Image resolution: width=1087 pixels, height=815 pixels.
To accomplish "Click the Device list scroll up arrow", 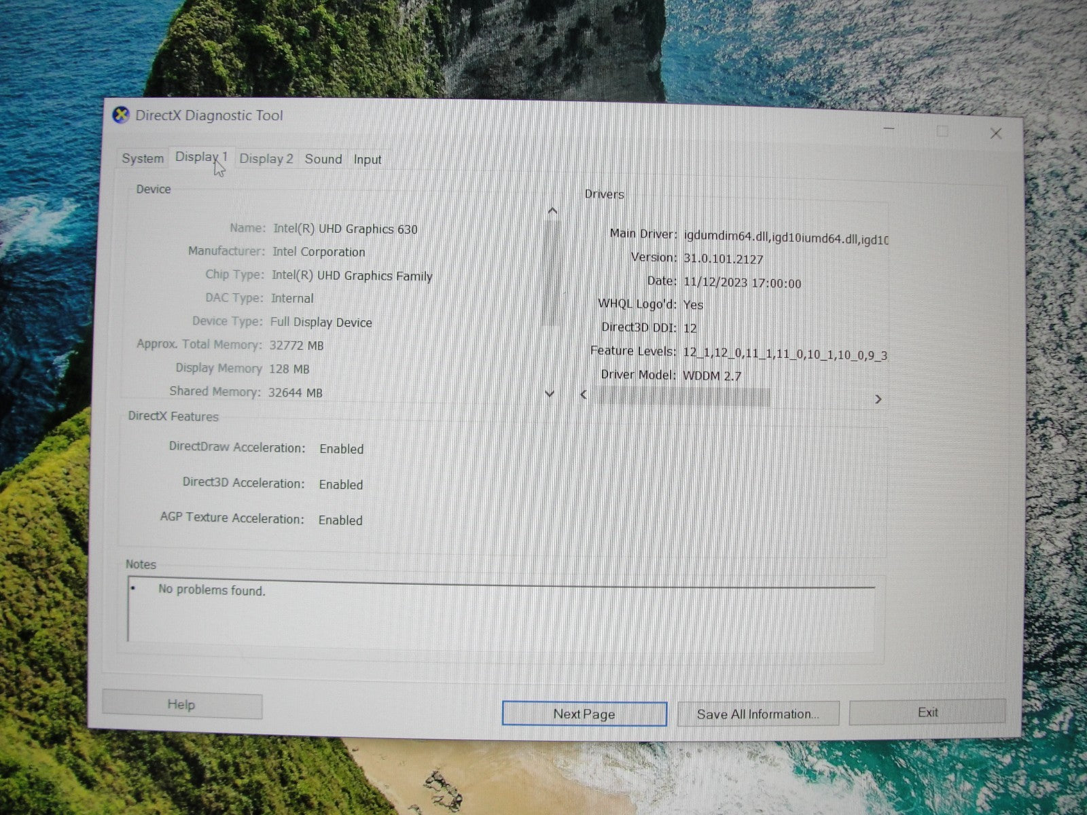I will click(x=552, y=211).
